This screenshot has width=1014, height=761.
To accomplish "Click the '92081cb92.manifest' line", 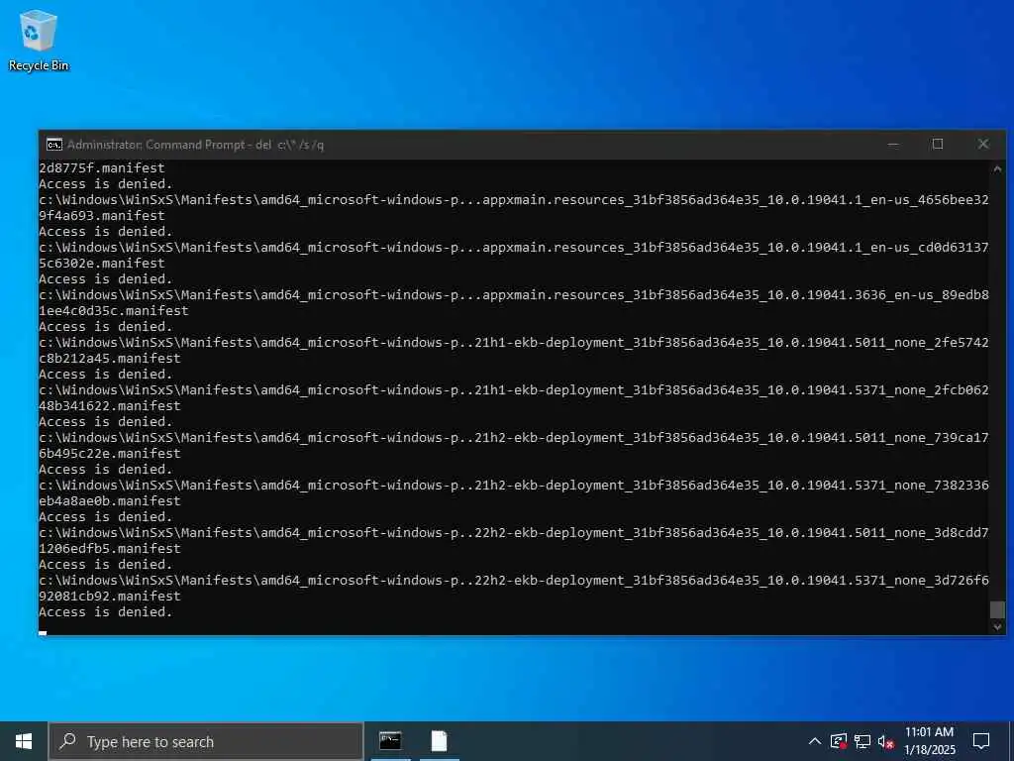I will coord(110,596).
